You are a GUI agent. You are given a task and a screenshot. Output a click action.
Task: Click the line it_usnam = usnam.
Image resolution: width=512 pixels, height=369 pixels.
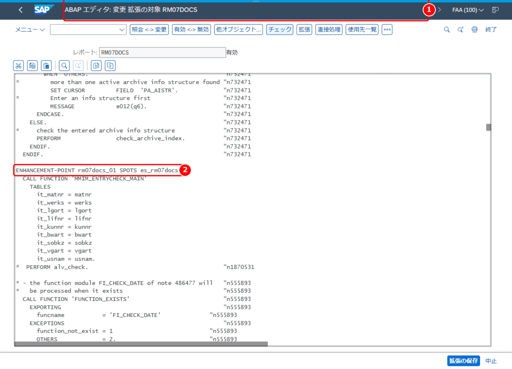[x=65, y=259]
